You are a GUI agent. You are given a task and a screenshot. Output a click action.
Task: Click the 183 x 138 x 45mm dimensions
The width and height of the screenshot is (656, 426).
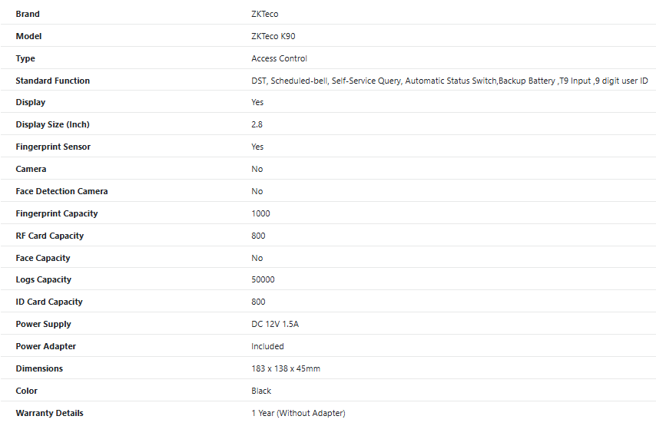pos(286,368)
